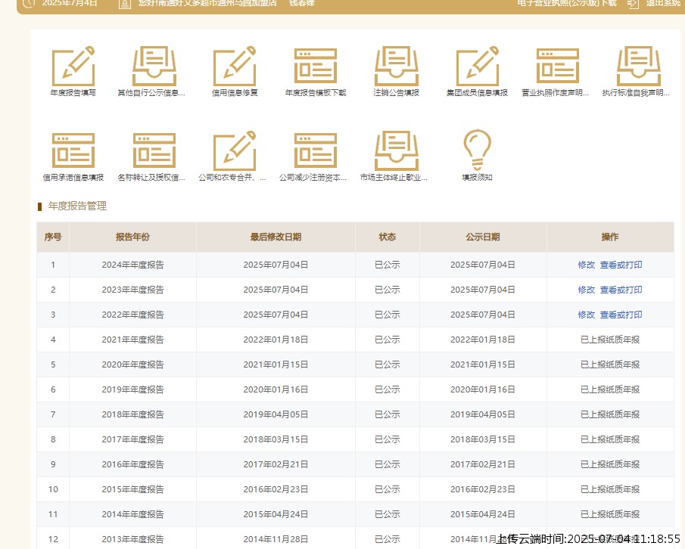Viewport: 685px width, 549px height.
Task: Click 公示日期 cell 2020年01月16日
Action: pyautogui.click(x=483, y=389)
